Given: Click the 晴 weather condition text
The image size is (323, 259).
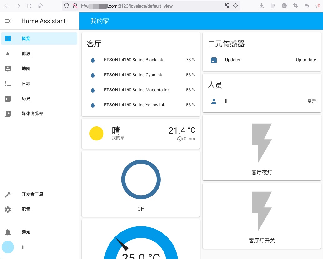Looking at the screenshot, I should [x=116, y=130].
